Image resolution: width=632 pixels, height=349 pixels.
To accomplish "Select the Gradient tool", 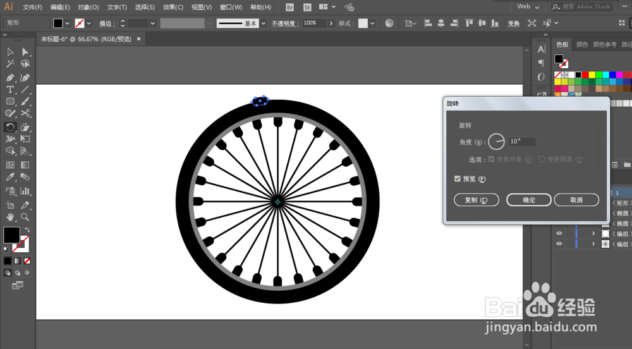I will pos(25,165).
